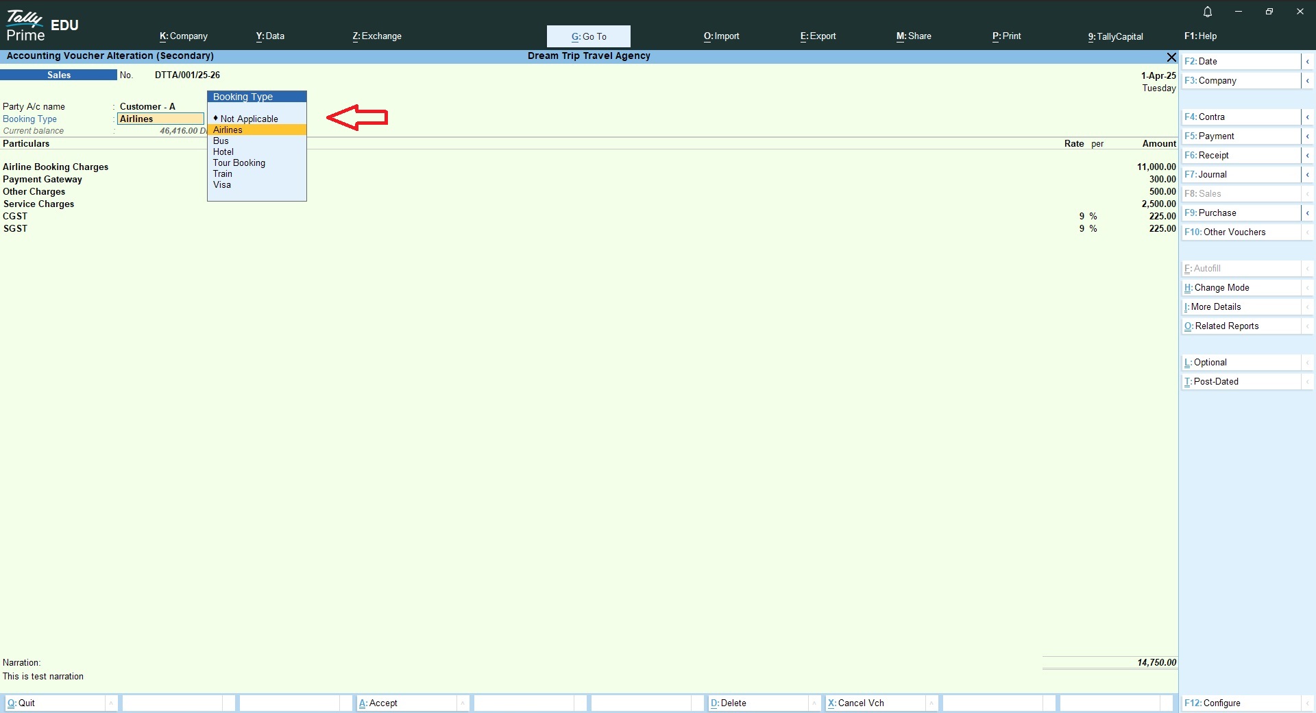Click the notification bell icon
The image size is (1316, 713).
click(1208, 12)
